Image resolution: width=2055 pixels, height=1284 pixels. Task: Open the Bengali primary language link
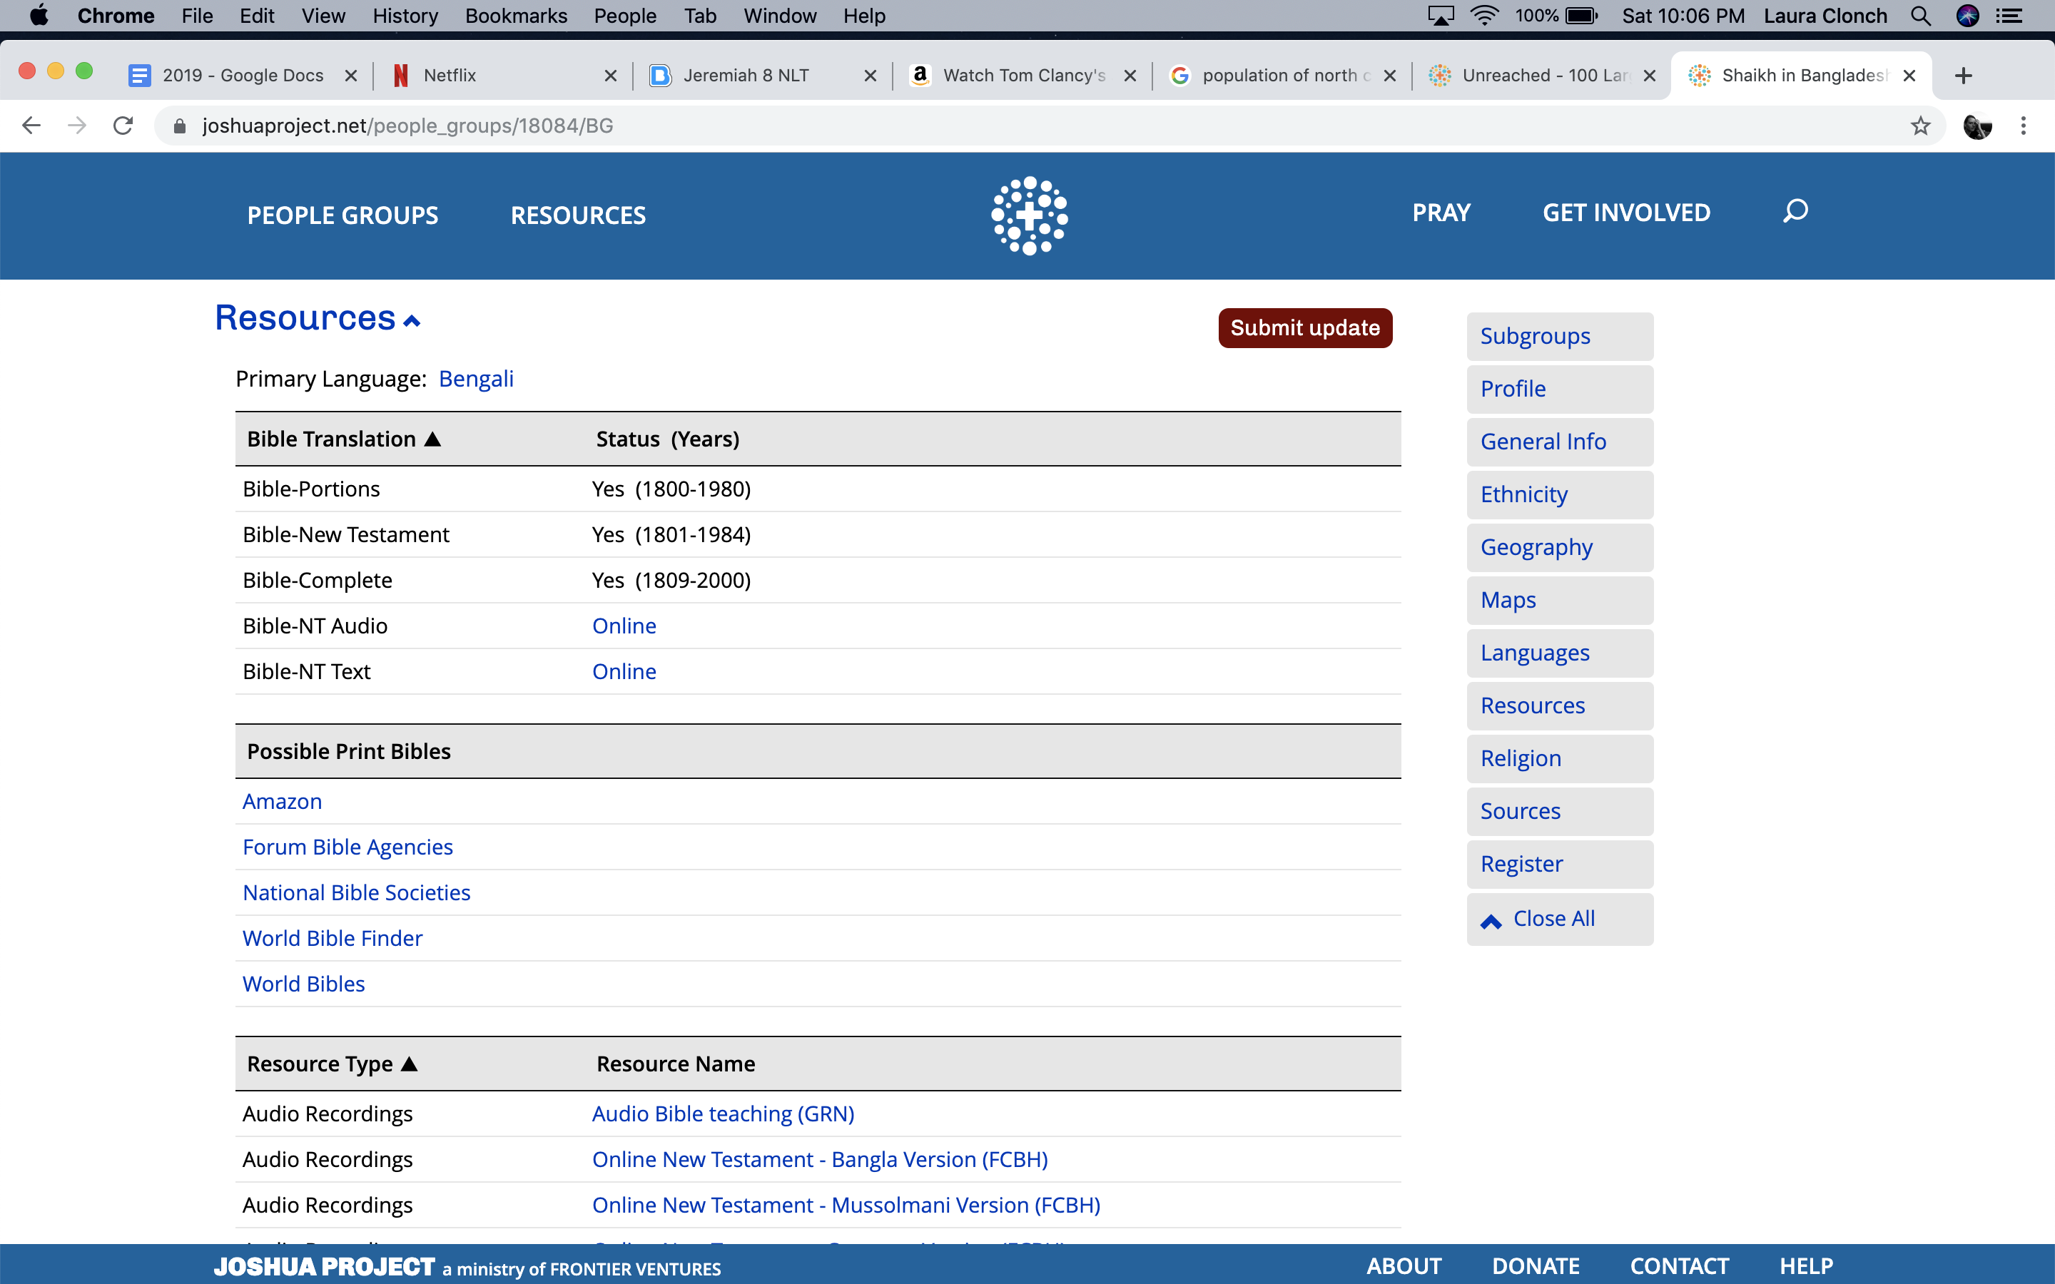[475, 379]
